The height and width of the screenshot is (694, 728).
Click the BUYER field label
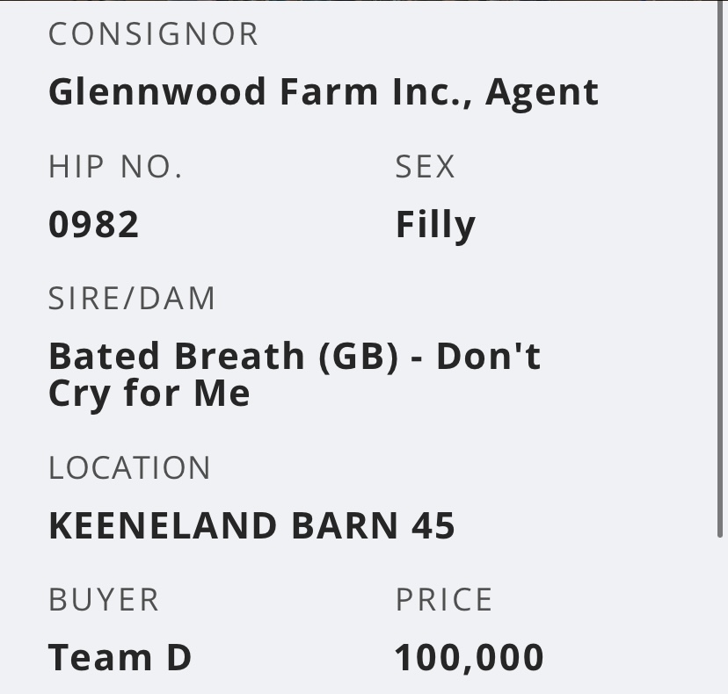coord(104,600)
